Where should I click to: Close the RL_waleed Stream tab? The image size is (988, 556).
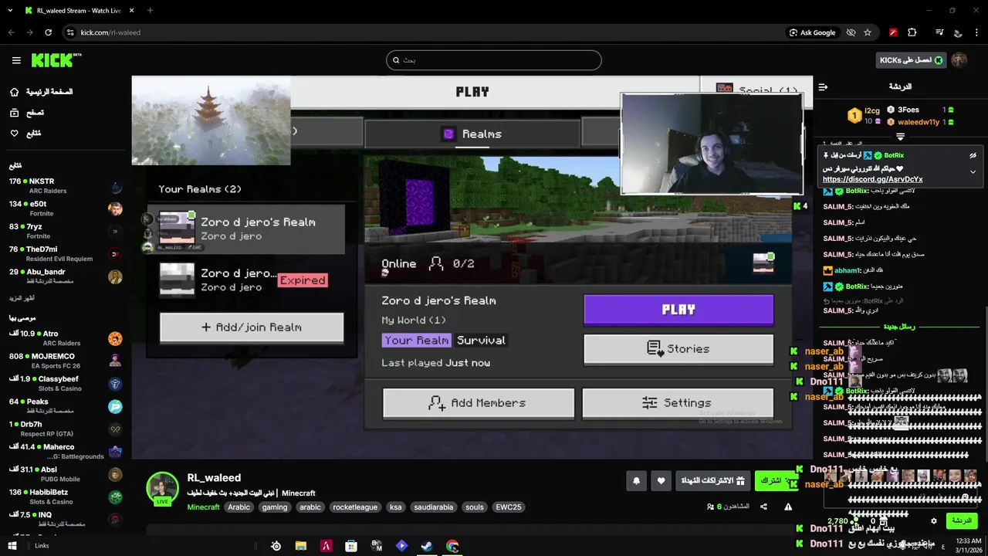[130, 10]
